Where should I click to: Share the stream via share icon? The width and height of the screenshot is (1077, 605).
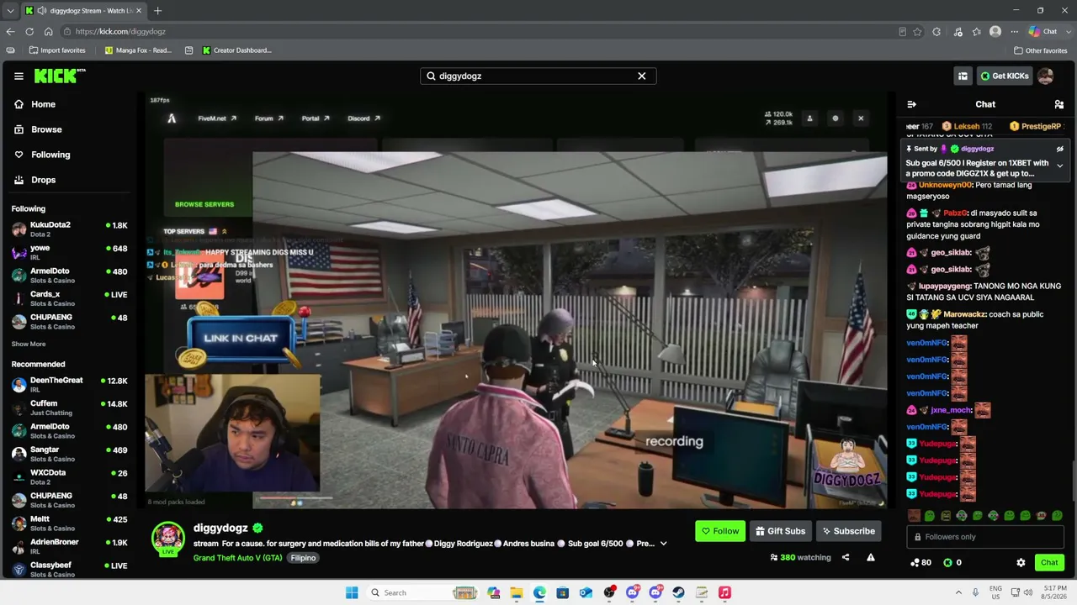point(846,557)
